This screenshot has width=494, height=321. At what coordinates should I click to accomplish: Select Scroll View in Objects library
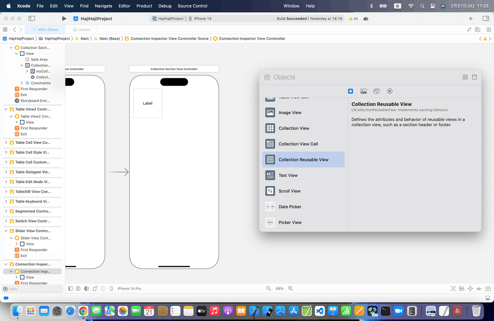pyautogui.click(x=303, y=191)
